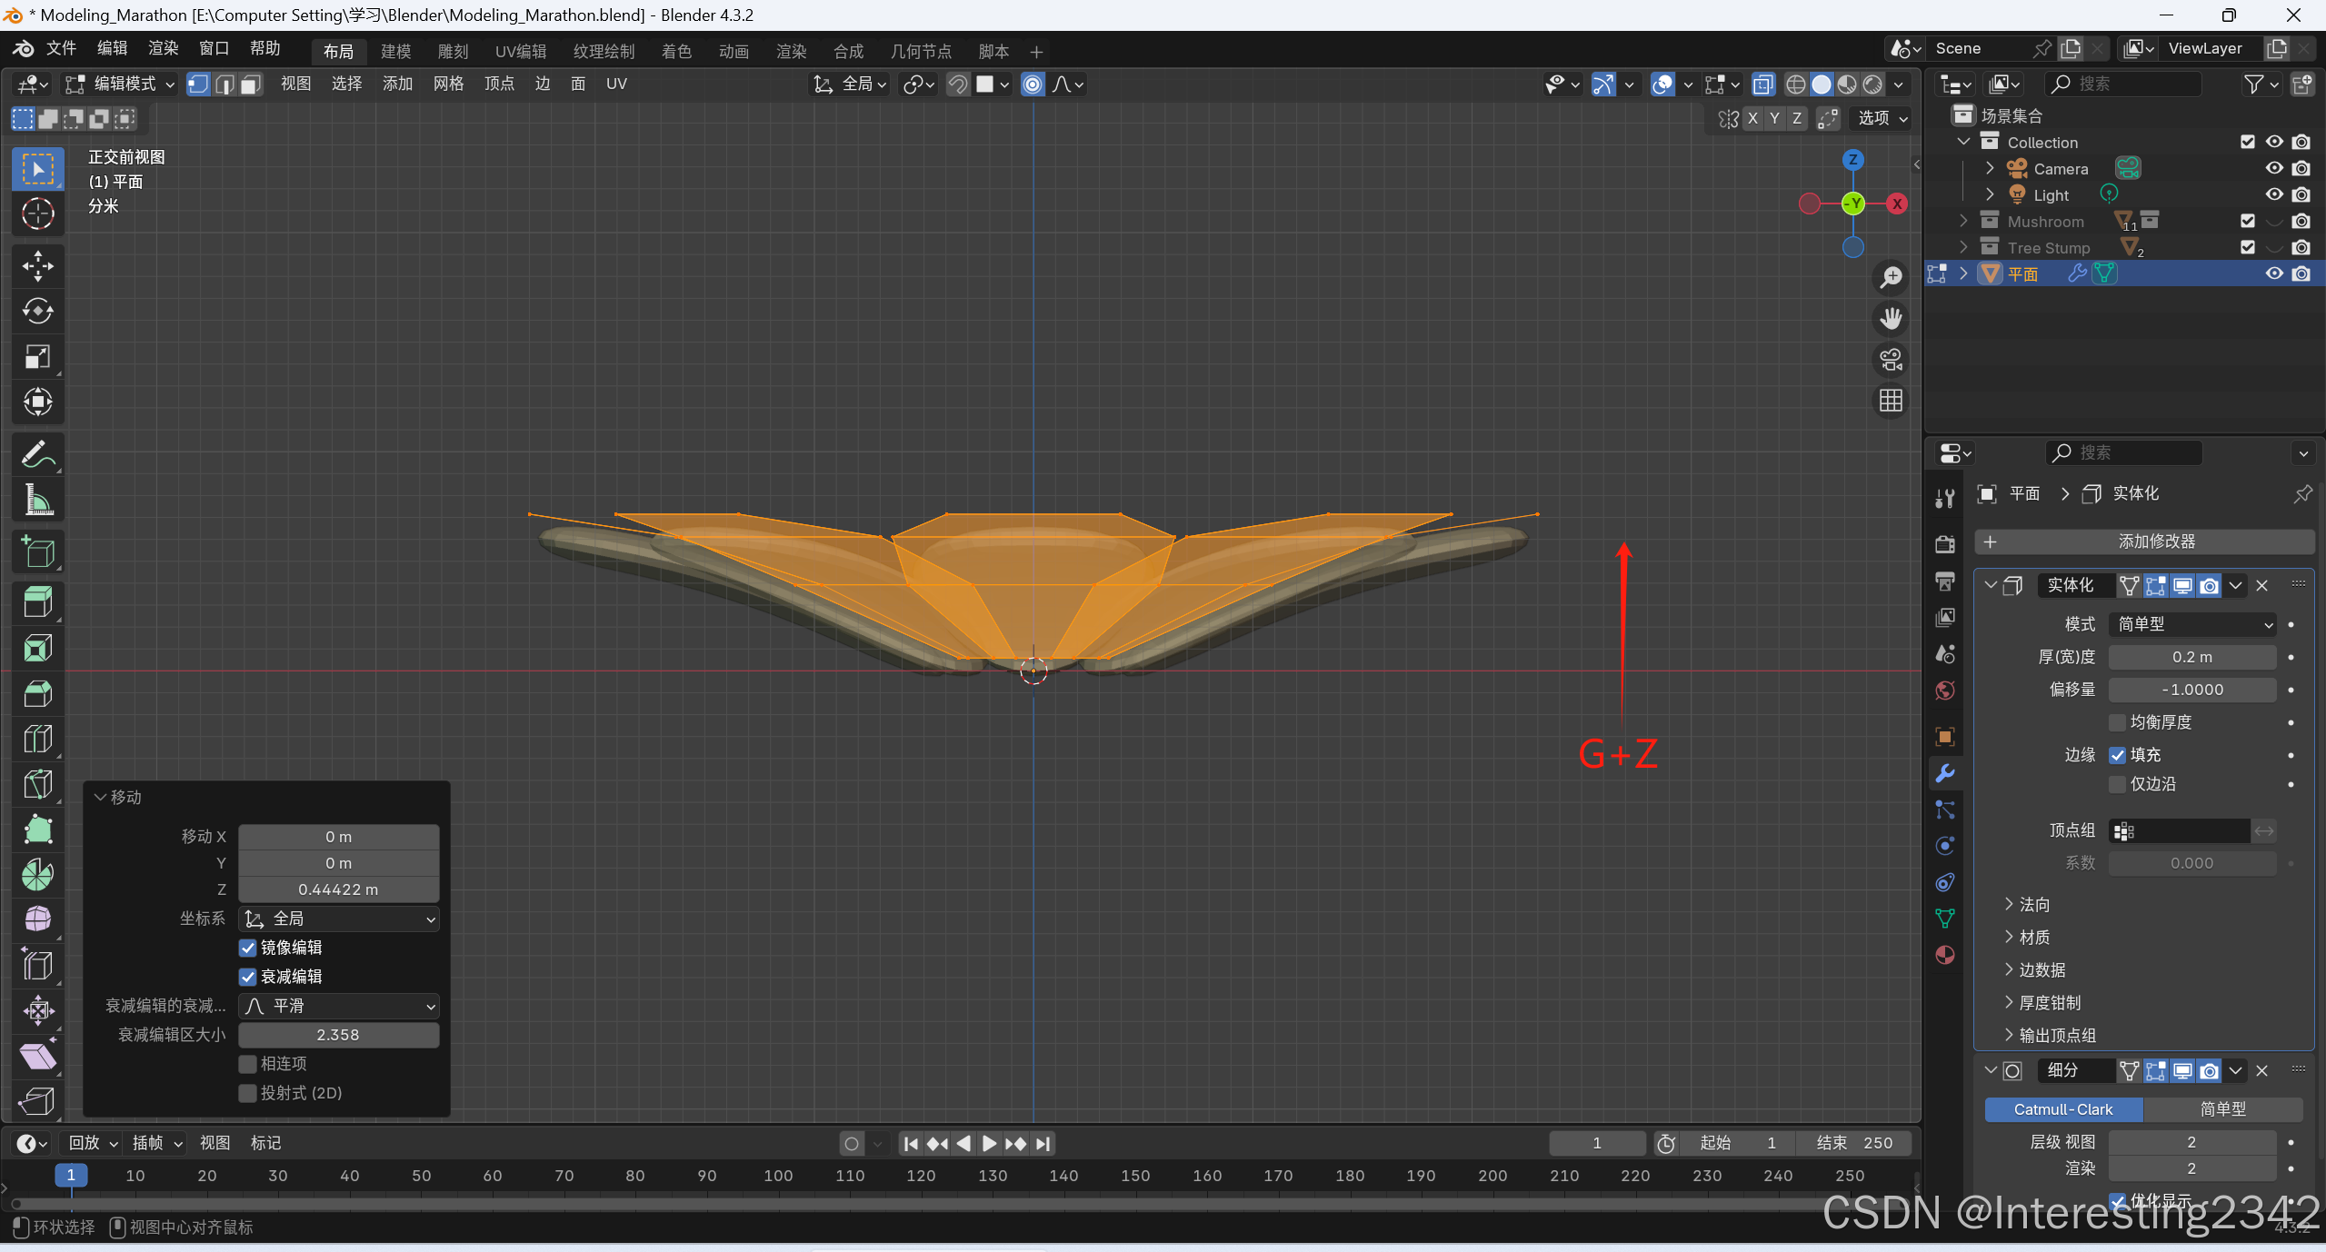This screenshot has width=2326, height=1252.
Task: Open the 网格 menu
Action: [448, 84]
